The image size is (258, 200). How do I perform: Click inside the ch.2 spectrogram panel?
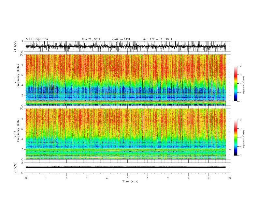tap(125, 134)
